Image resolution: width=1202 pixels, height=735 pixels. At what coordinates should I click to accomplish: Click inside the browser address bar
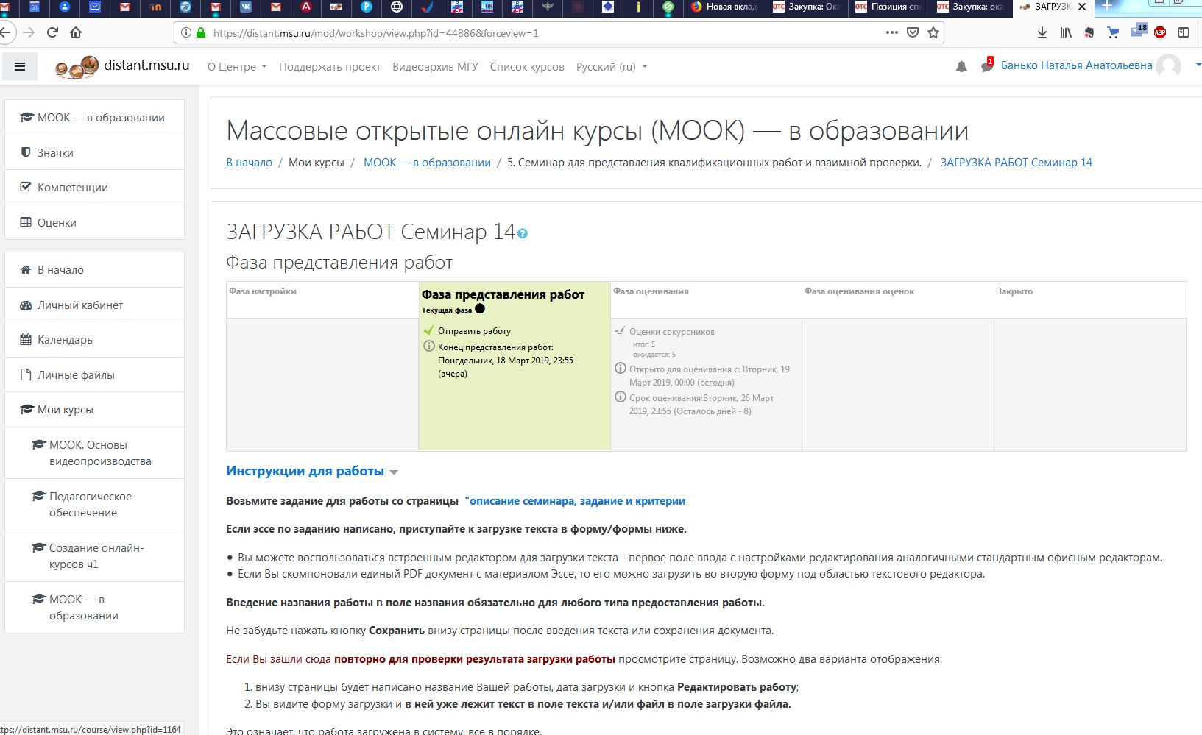tap(515, 33)
